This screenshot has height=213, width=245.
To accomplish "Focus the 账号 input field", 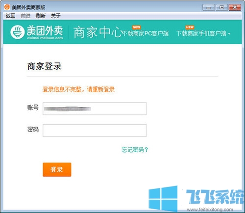I will pos(95,108).
